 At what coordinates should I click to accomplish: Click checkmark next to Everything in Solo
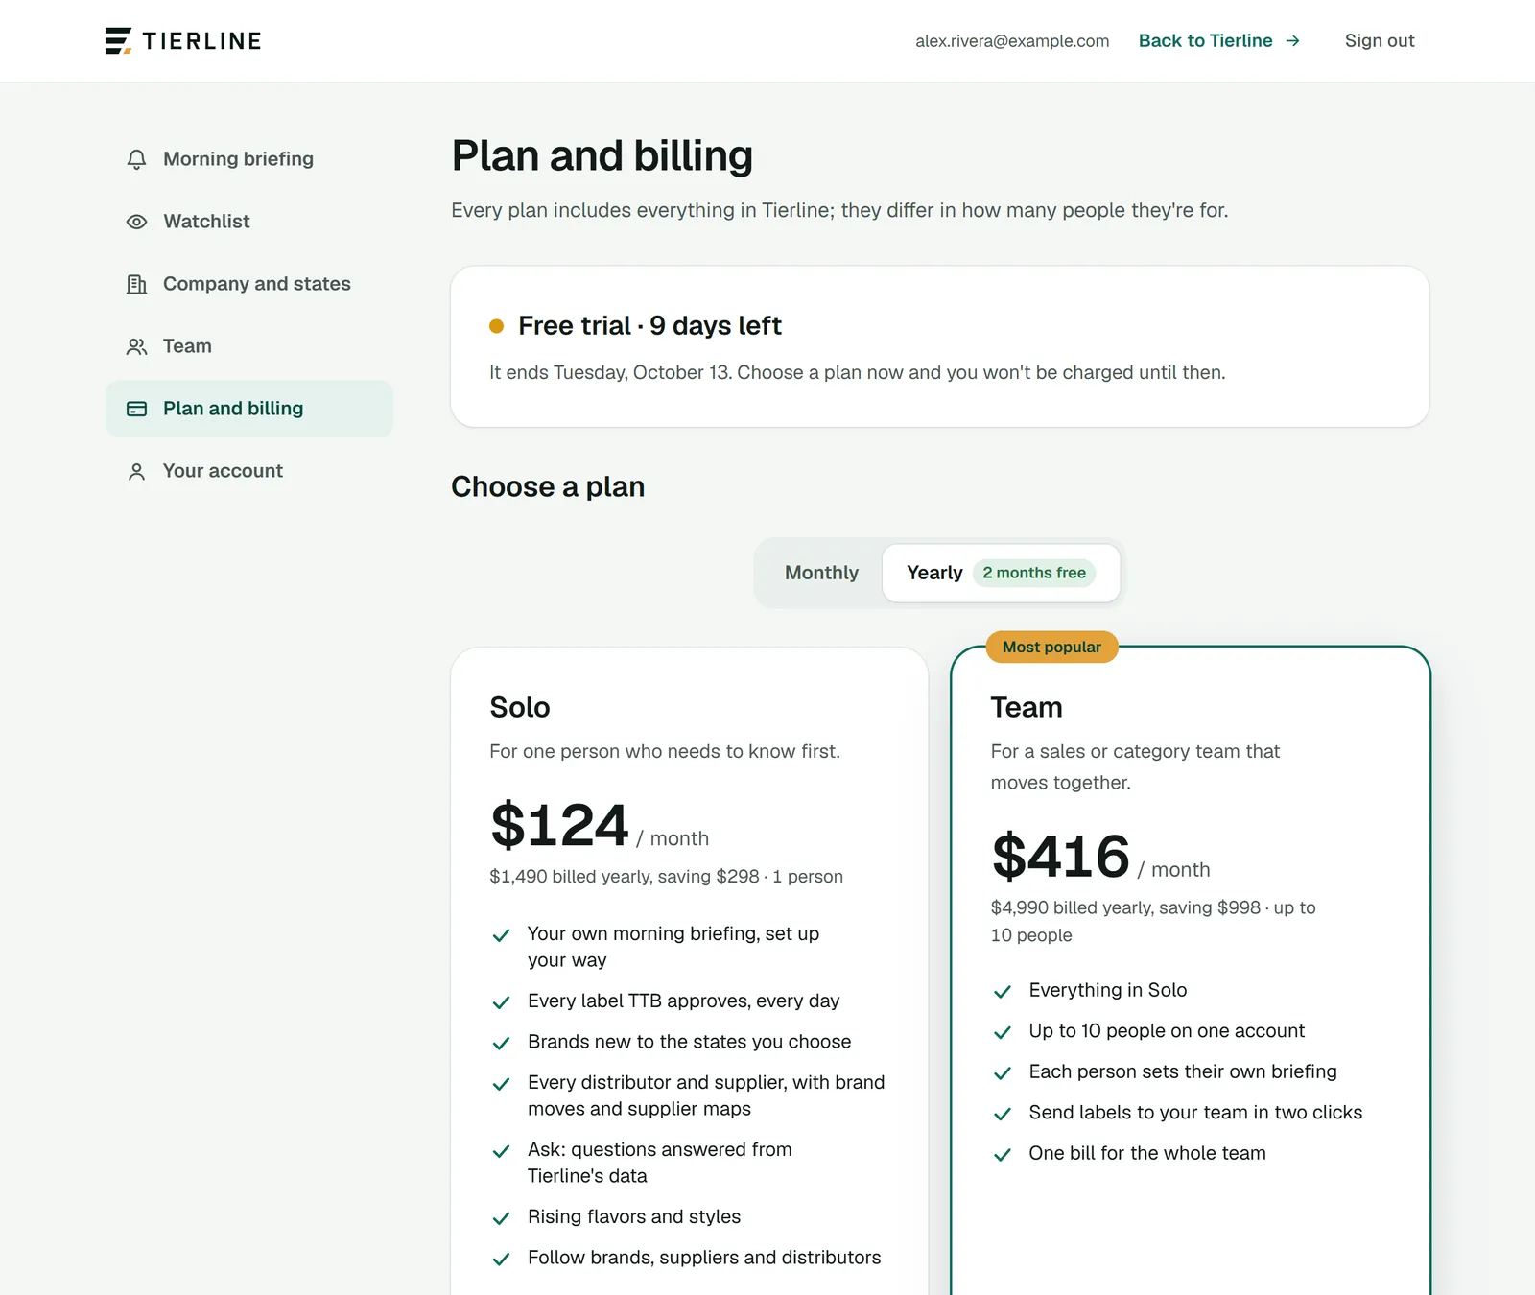(x=1003, y=991)
